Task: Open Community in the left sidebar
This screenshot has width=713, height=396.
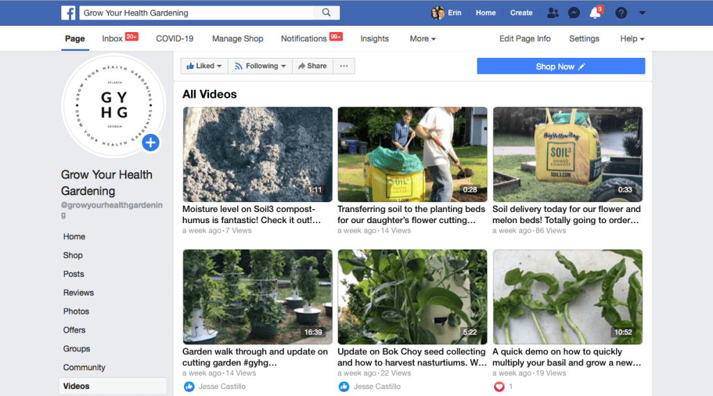Action: 84,367
